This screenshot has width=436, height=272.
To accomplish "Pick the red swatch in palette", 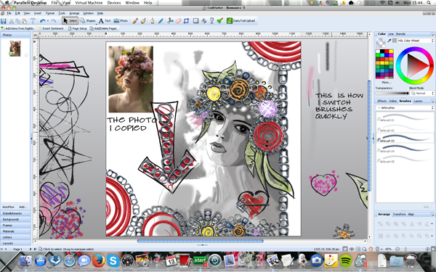I will pyautogui.click(x=387, y=51).
